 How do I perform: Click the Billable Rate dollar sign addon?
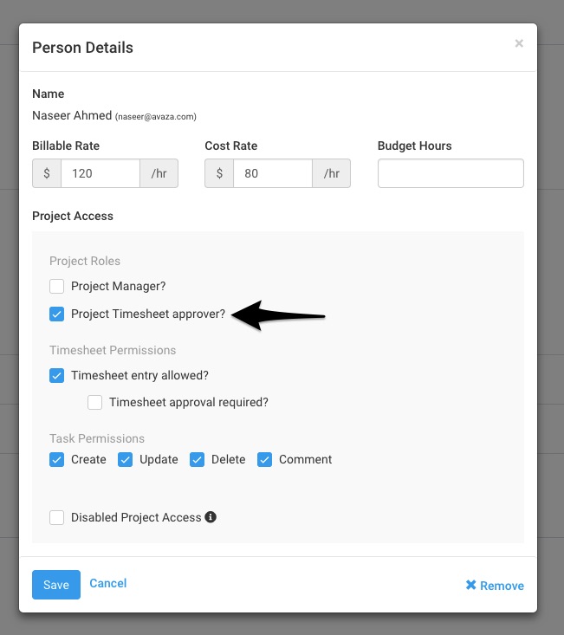(47, 173)
